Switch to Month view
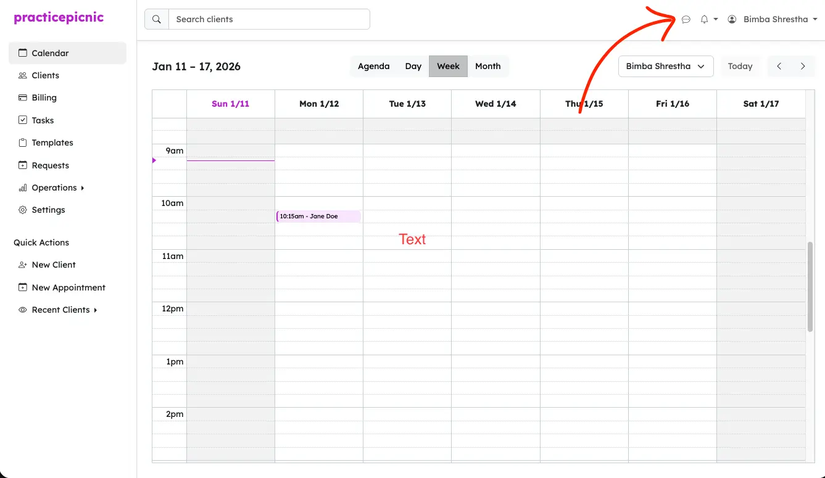825x478 pixels. coord(487,66)
